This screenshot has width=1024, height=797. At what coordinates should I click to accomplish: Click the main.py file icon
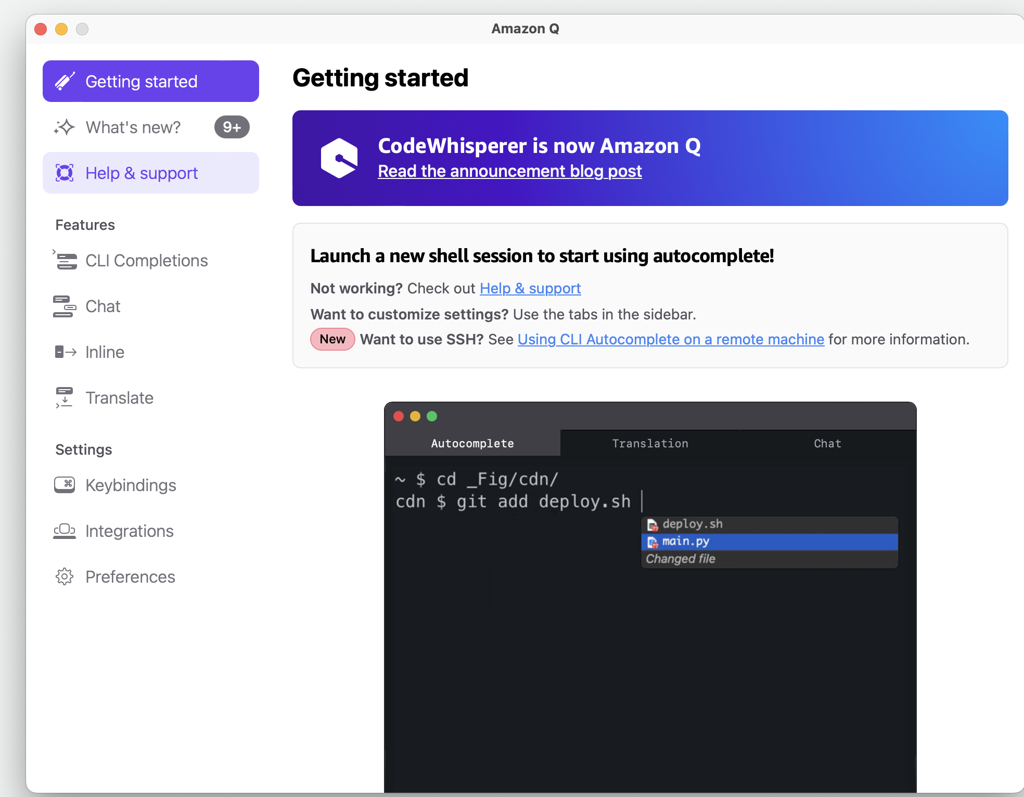click(x=652, y=543)
